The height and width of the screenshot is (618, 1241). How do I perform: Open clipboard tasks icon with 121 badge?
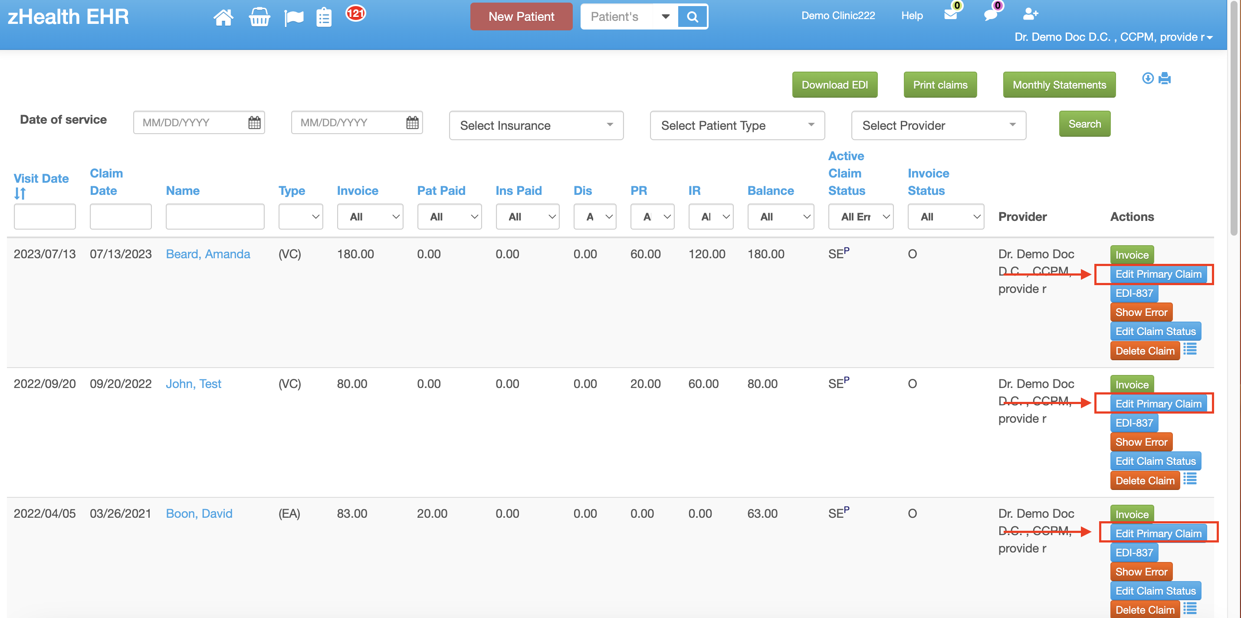tap(324, 17)
